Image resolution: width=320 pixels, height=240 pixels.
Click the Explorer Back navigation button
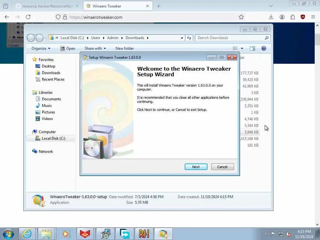[31, 38]
